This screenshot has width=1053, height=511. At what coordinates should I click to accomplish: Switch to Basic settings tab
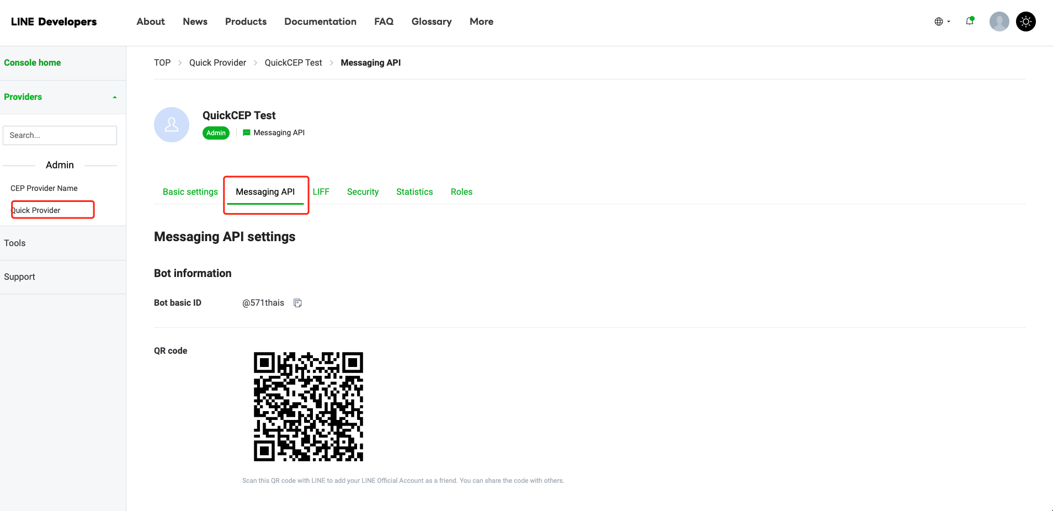pyautogui.click(x=190, y=192)
